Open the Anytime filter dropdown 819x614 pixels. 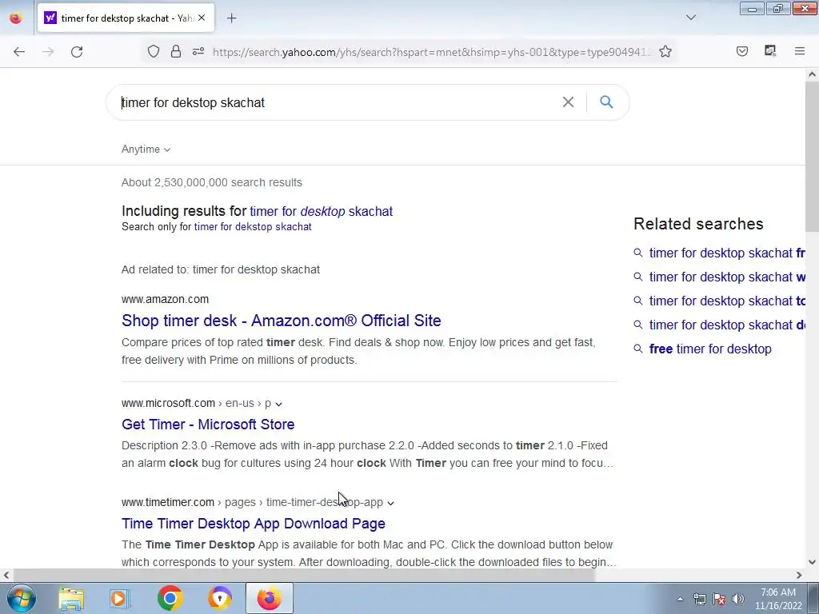146,150
